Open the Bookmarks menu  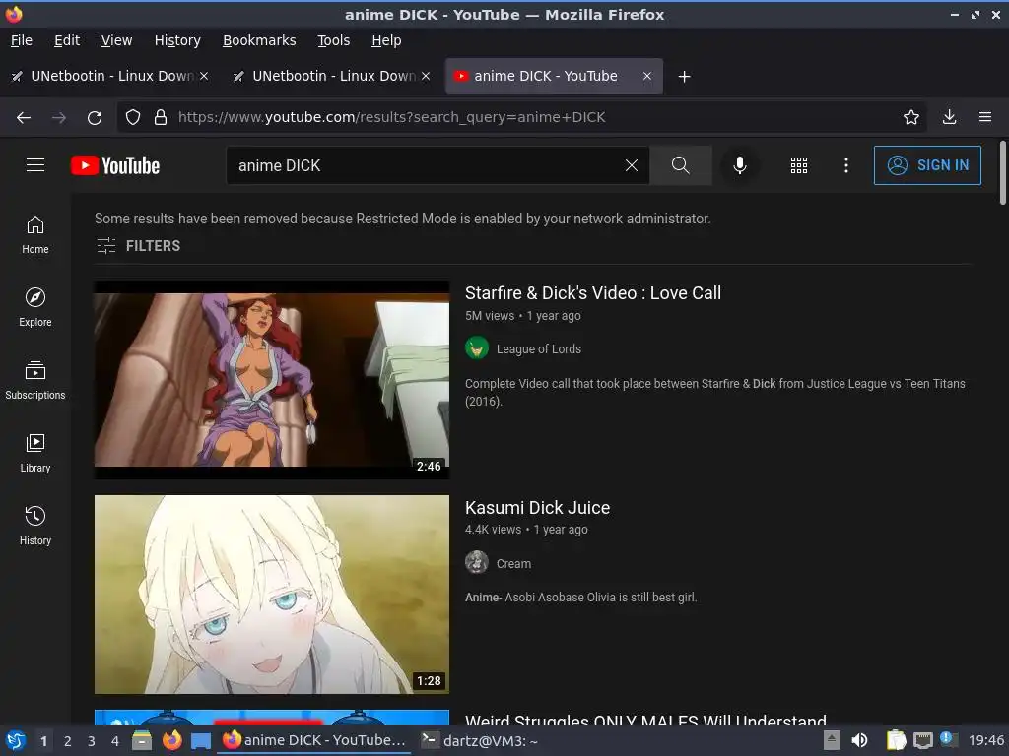point(259,40)
